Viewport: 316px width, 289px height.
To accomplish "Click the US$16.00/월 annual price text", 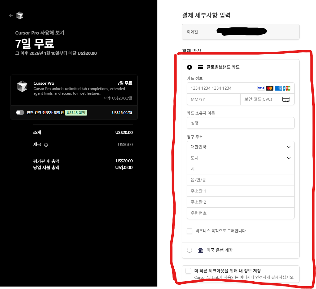I will point(122,113).
